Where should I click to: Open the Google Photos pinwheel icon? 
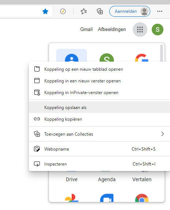[x=72, y=198]
